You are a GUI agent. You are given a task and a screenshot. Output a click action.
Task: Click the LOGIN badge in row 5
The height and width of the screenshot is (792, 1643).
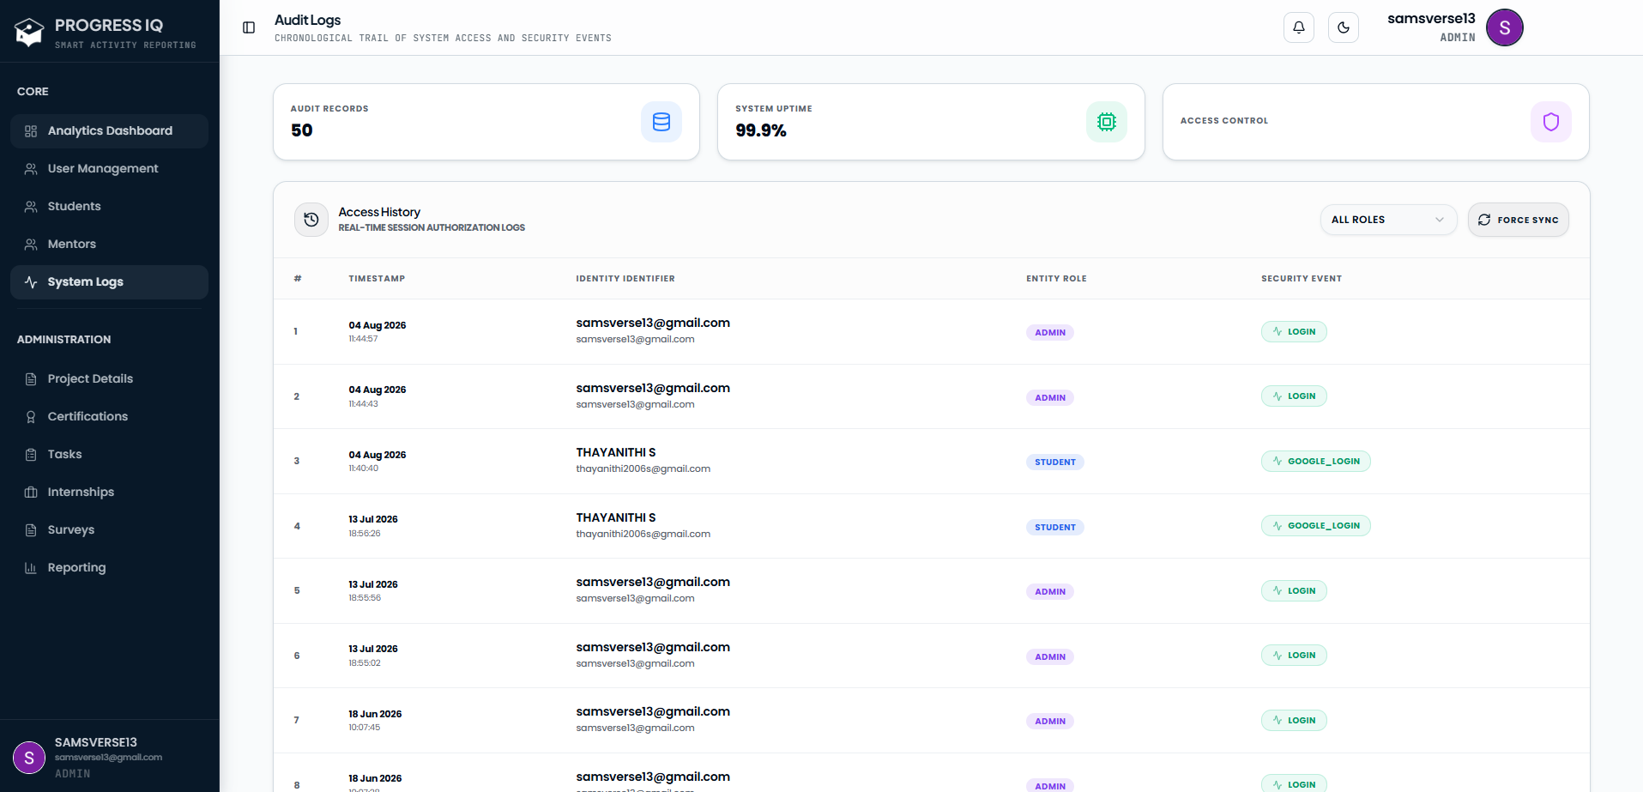(x=1294, y=591)
